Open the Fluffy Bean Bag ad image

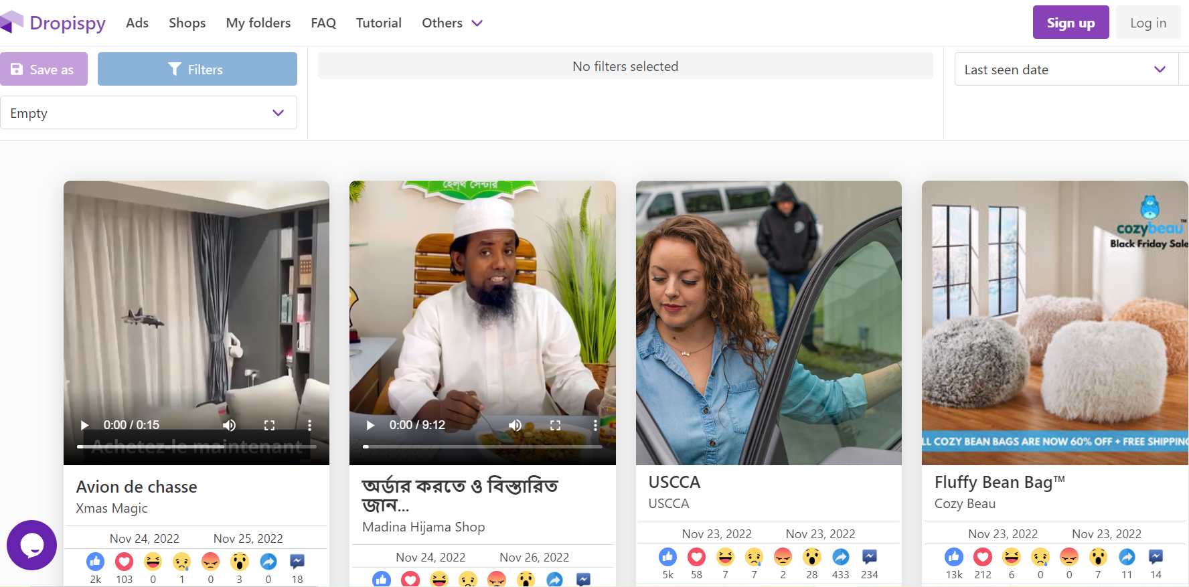coord(1055,323)
